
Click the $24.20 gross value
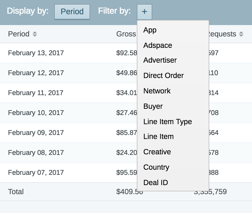[127, 152]
